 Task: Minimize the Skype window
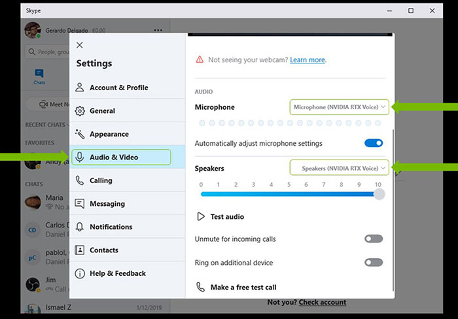(x=389, y=11)
